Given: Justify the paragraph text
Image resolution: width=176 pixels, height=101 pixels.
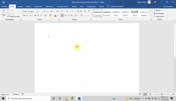Looking at the screenshot, I should (x=71, y=16).
